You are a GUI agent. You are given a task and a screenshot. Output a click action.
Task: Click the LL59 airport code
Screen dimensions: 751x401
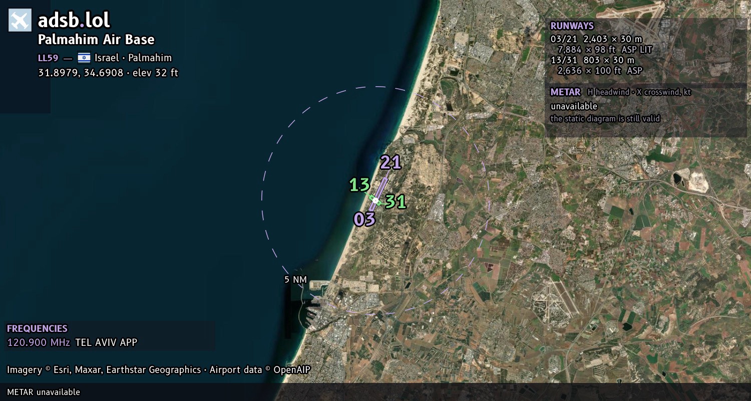pos(48,58)
